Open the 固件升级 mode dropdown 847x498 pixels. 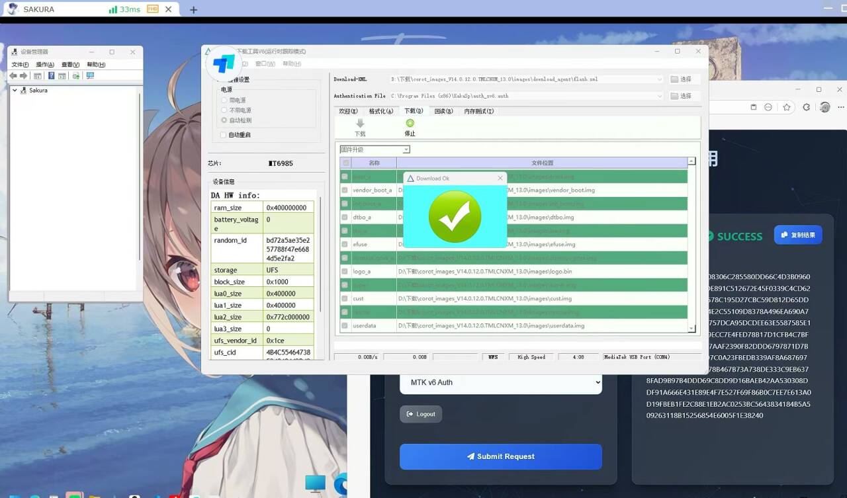tap(406, 149)
